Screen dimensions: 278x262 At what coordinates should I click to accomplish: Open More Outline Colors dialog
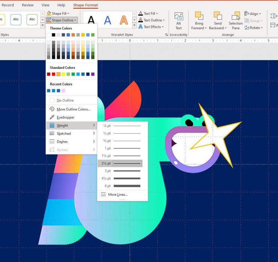pyautogui.click(x=73, y=109)
